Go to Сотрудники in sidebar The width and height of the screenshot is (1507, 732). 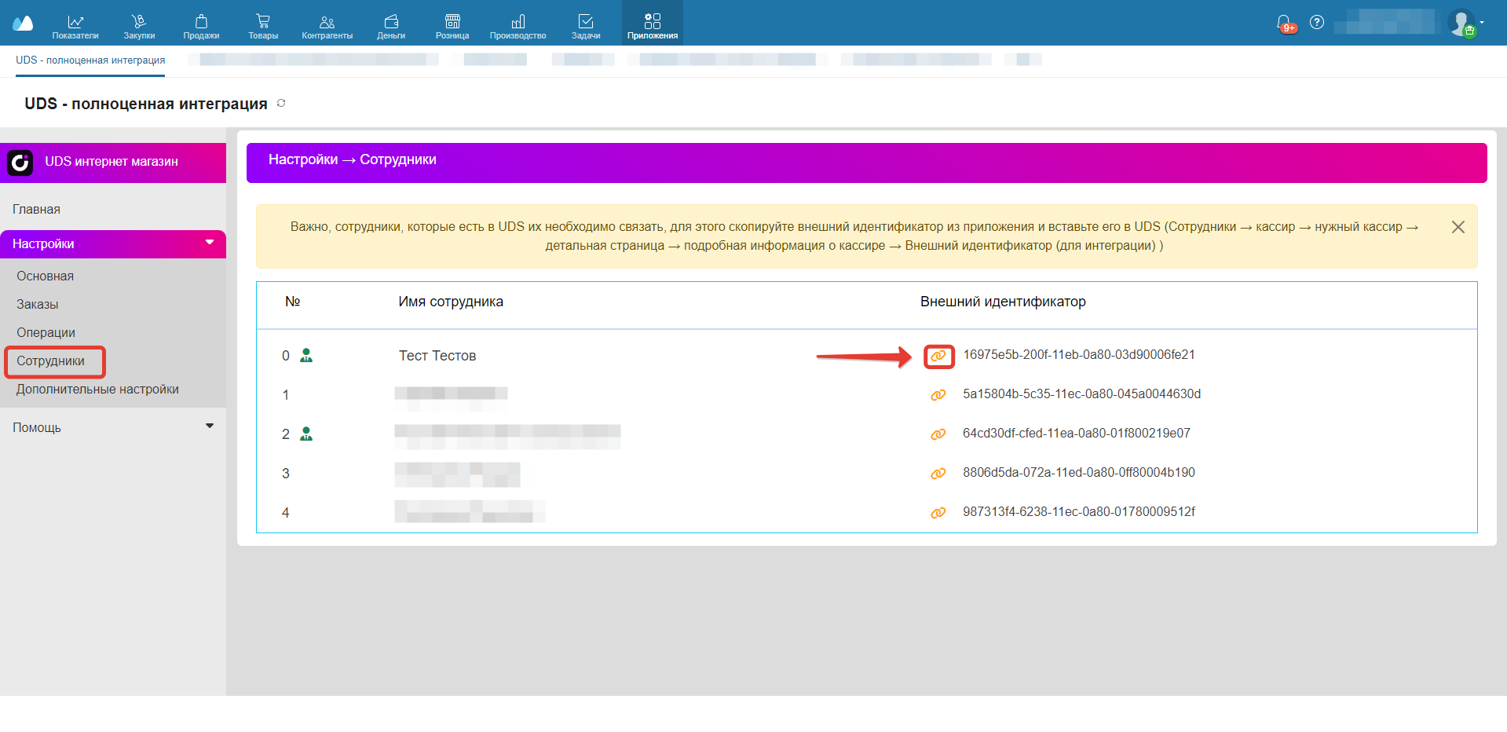tap(51, 361)
